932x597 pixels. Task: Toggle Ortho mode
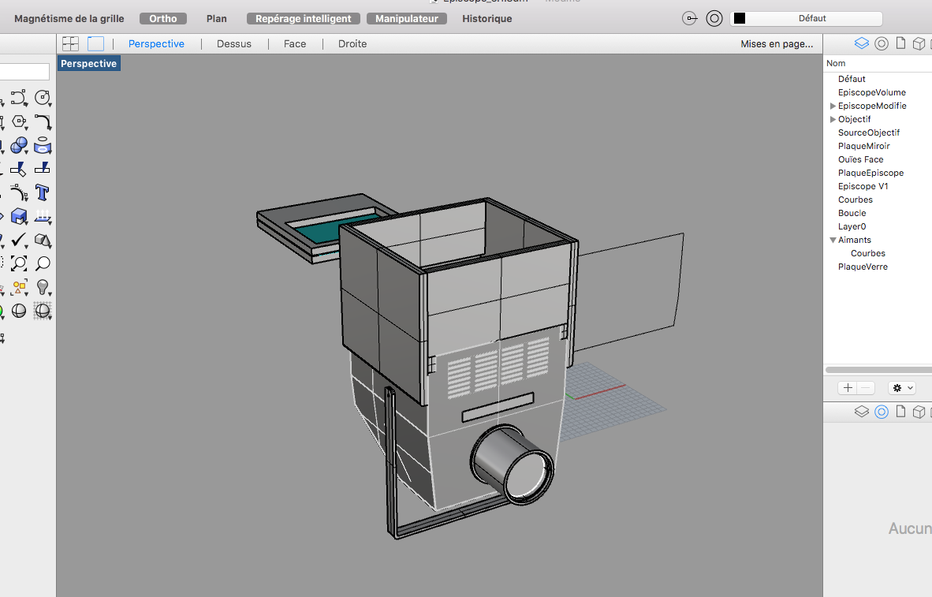click(163, 18)
